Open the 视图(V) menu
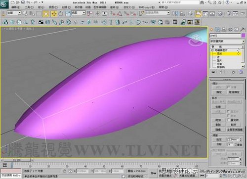247x179 pixels. 53,7
